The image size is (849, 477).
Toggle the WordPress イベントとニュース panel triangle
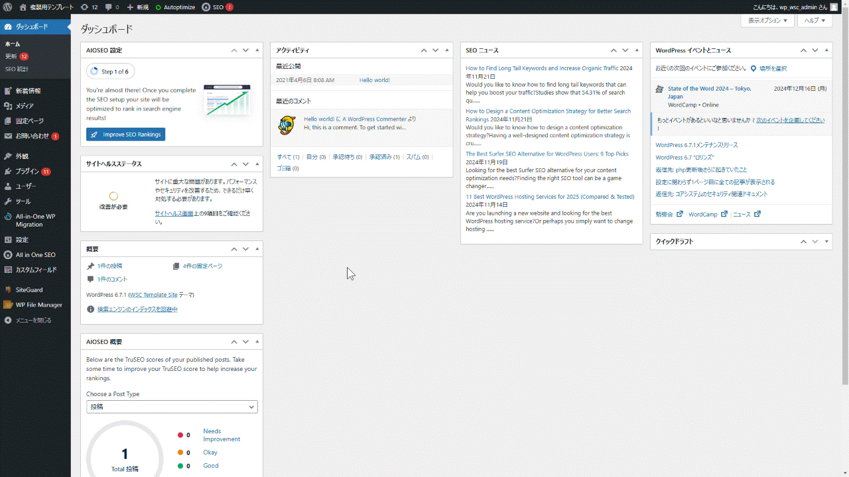pyautogui.click(x=826, y=50)
